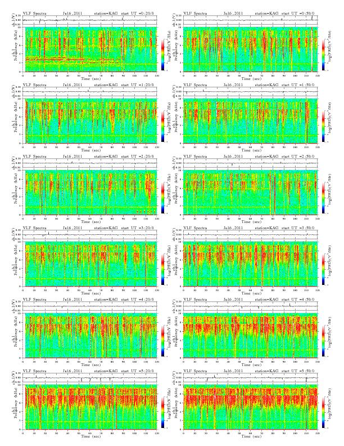Click the PSD color bar beside UT 0:50:0 plot

pyautogui.click(x=324, y=55)
